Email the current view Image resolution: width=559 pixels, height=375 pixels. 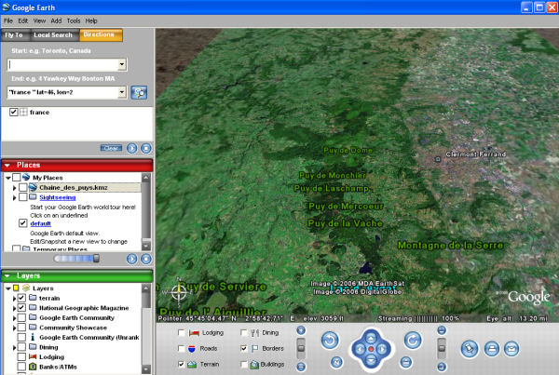click(511, 349)
